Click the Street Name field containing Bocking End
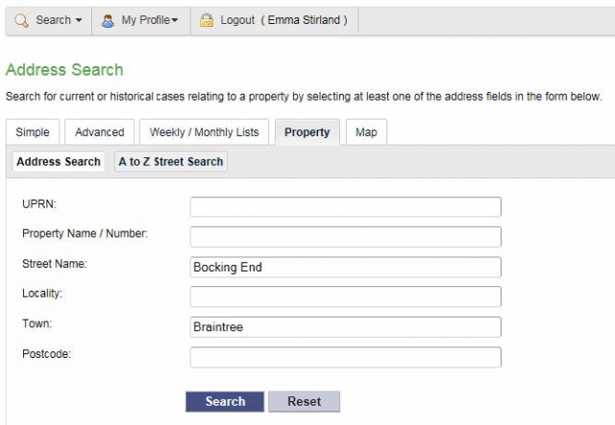The width and height of the screenshot is (615, 425). [346, 267]
